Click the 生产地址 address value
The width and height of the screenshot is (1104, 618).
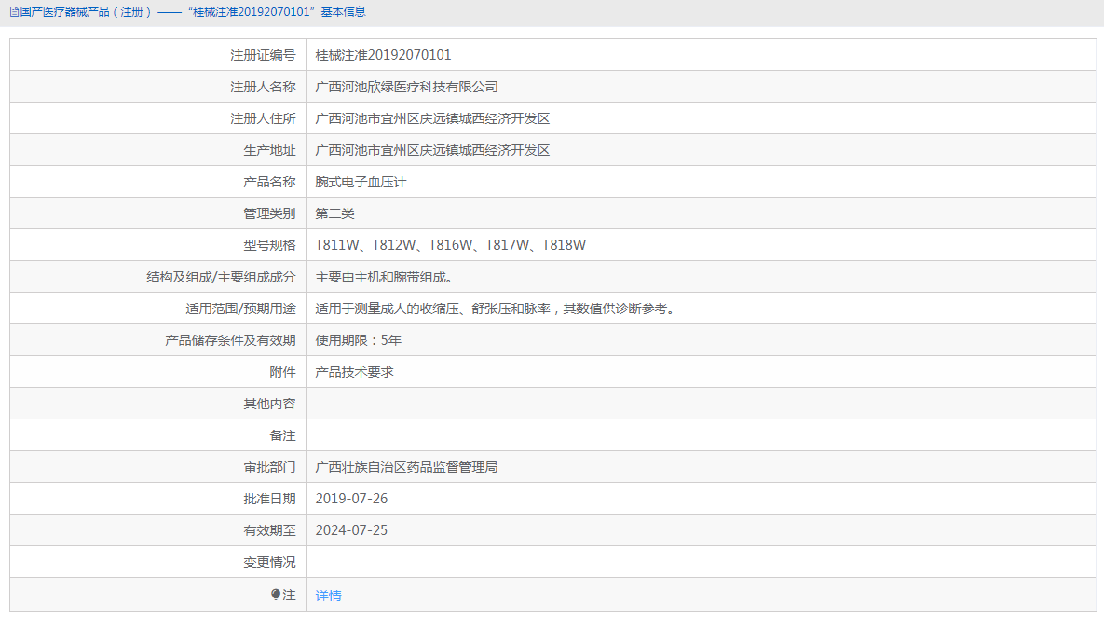432,150
